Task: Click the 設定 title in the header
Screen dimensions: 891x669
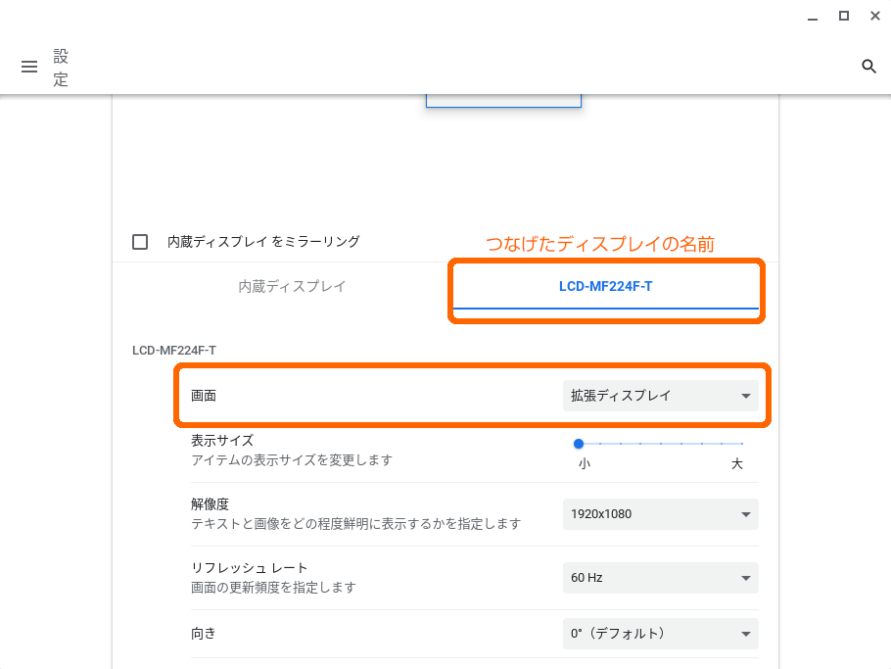Action: 61,67
